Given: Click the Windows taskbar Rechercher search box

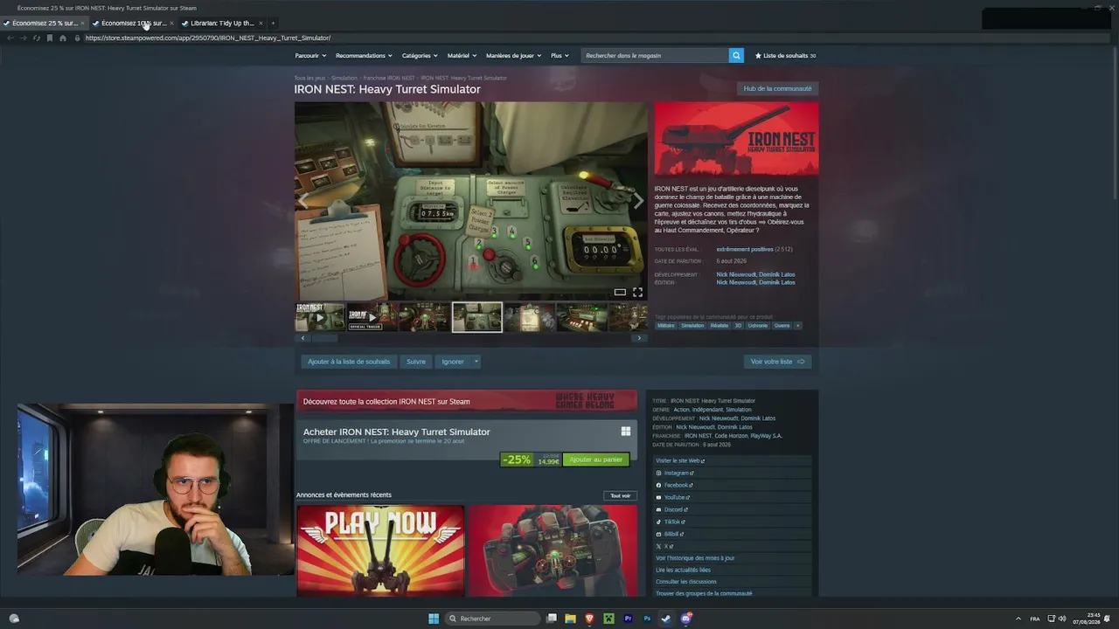Looking at the screenshot, I should pos(492,619).
